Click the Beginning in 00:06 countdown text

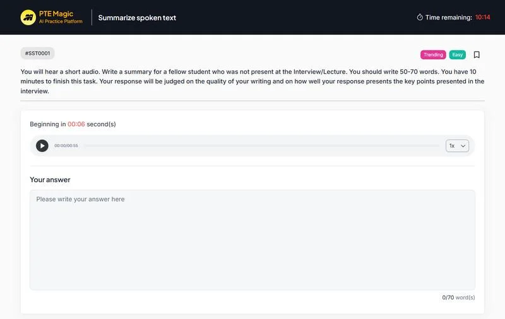coord(73,124)
